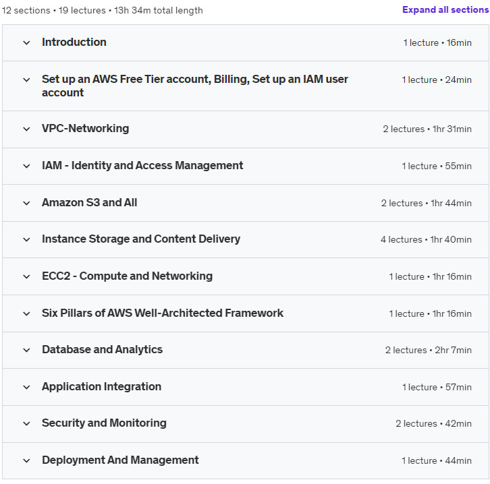Click '4 lectures • 1hr 40min' duration text
This screenshot has height=484, width=490.
point(426,240)
